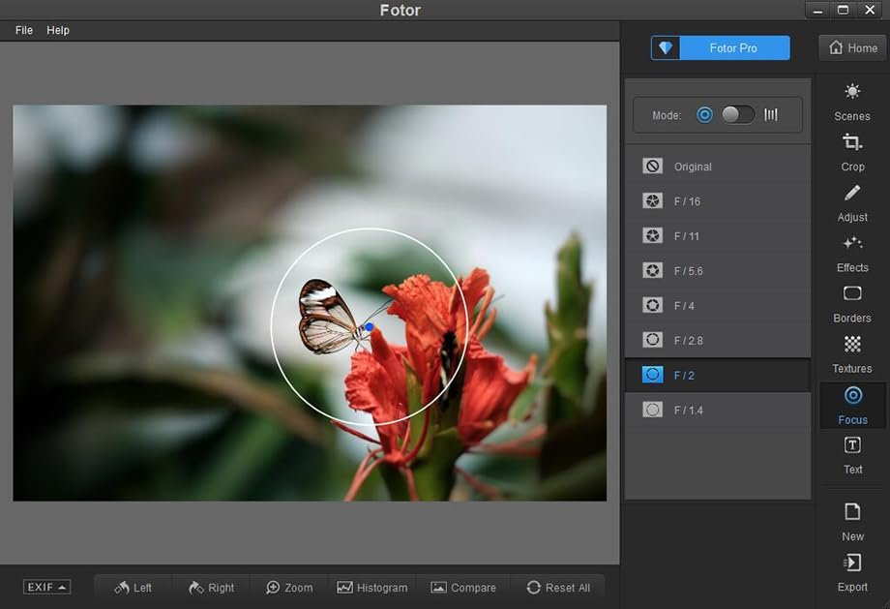Open the Text tool
Screen dimensions: 890x609
click(x=852, y=456)
